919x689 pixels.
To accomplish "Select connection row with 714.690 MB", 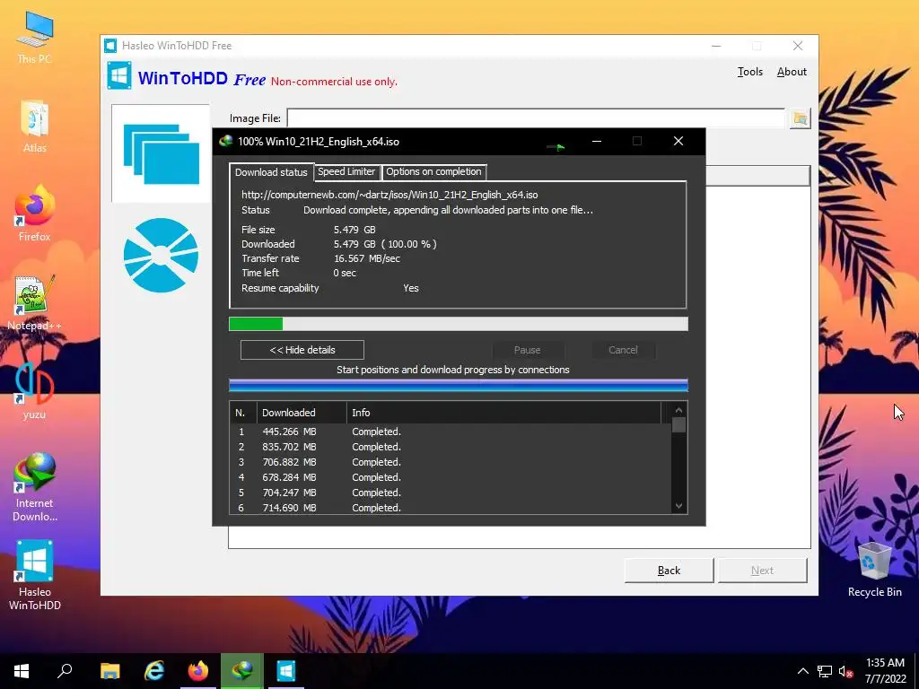I will pos(451,508).
